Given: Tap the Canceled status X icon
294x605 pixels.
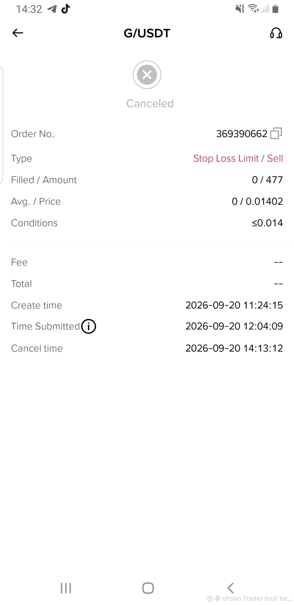Looking at the screenshot, I should tap(147, 75).
